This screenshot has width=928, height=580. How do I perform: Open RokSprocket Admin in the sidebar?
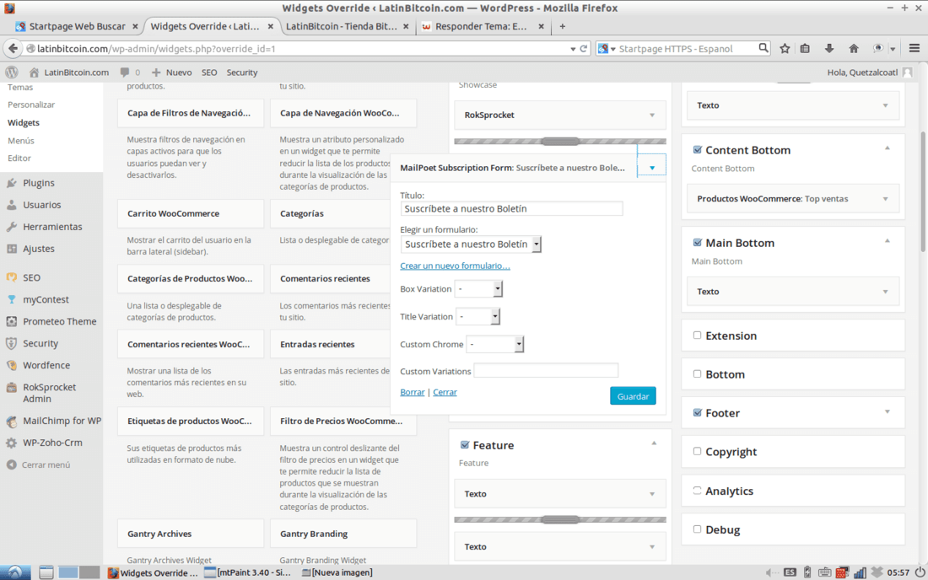(x=49, y=393)
